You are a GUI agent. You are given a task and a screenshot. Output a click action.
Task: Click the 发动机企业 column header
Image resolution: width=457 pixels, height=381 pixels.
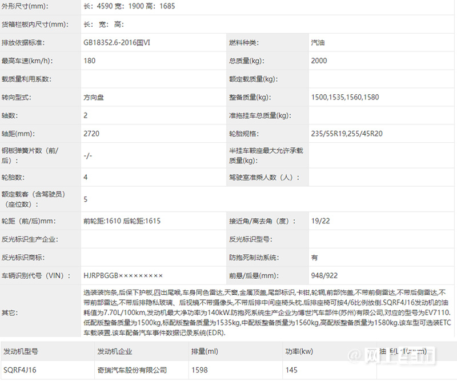click(115, 351)
